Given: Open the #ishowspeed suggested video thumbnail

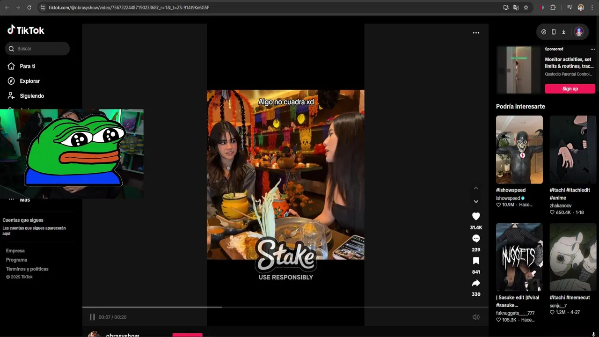Looking at the screenshot, I should click(519, 150).
